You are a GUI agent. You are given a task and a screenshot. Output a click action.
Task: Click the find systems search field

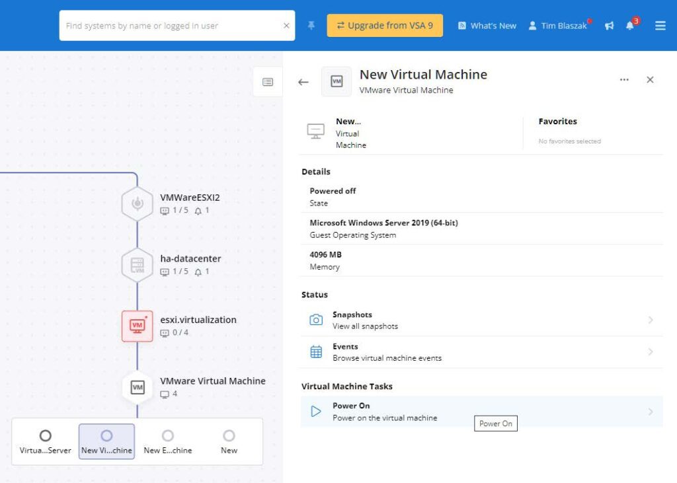[x=172, y=26]
